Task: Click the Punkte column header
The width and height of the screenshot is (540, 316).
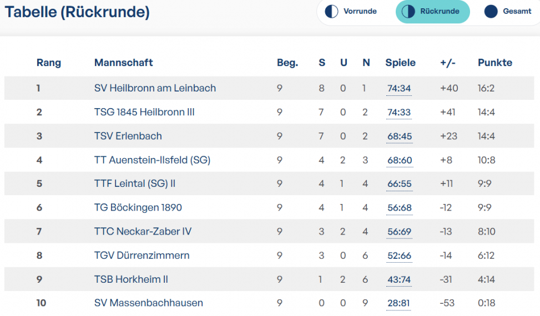Action: point(495,63)
